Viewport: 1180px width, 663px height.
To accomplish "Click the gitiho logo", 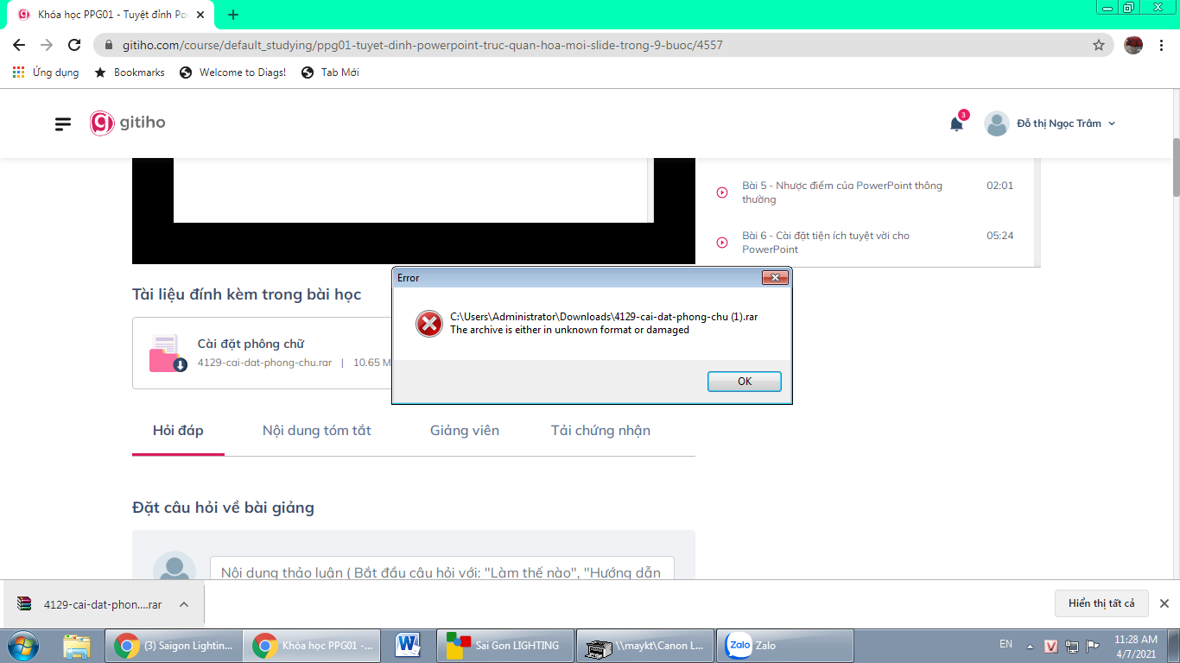I will click(128, 123).
